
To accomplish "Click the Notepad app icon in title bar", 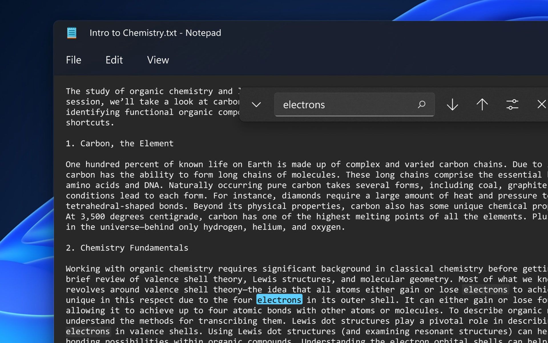I will [72, 33].
